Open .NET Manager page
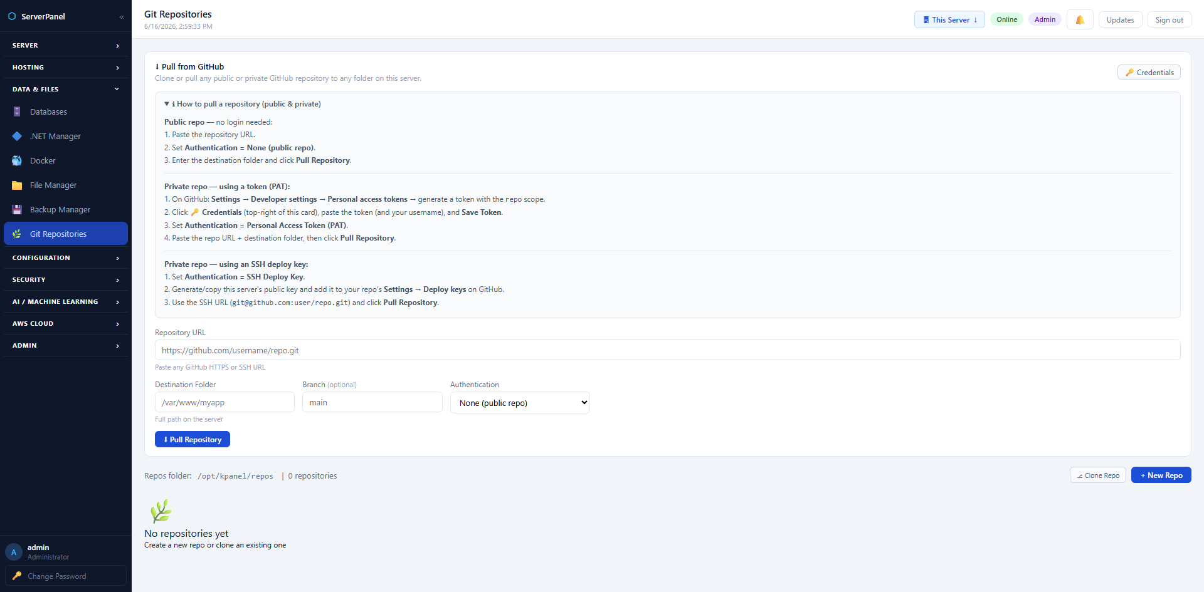The height and width of the screenshot is (592, 1204). pos(66,136)
